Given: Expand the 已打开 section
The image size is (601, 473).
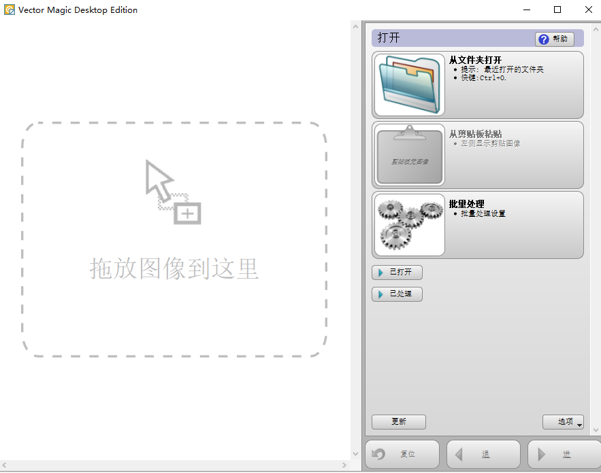Looking at the screenshot, I should (x=397, y=273).
